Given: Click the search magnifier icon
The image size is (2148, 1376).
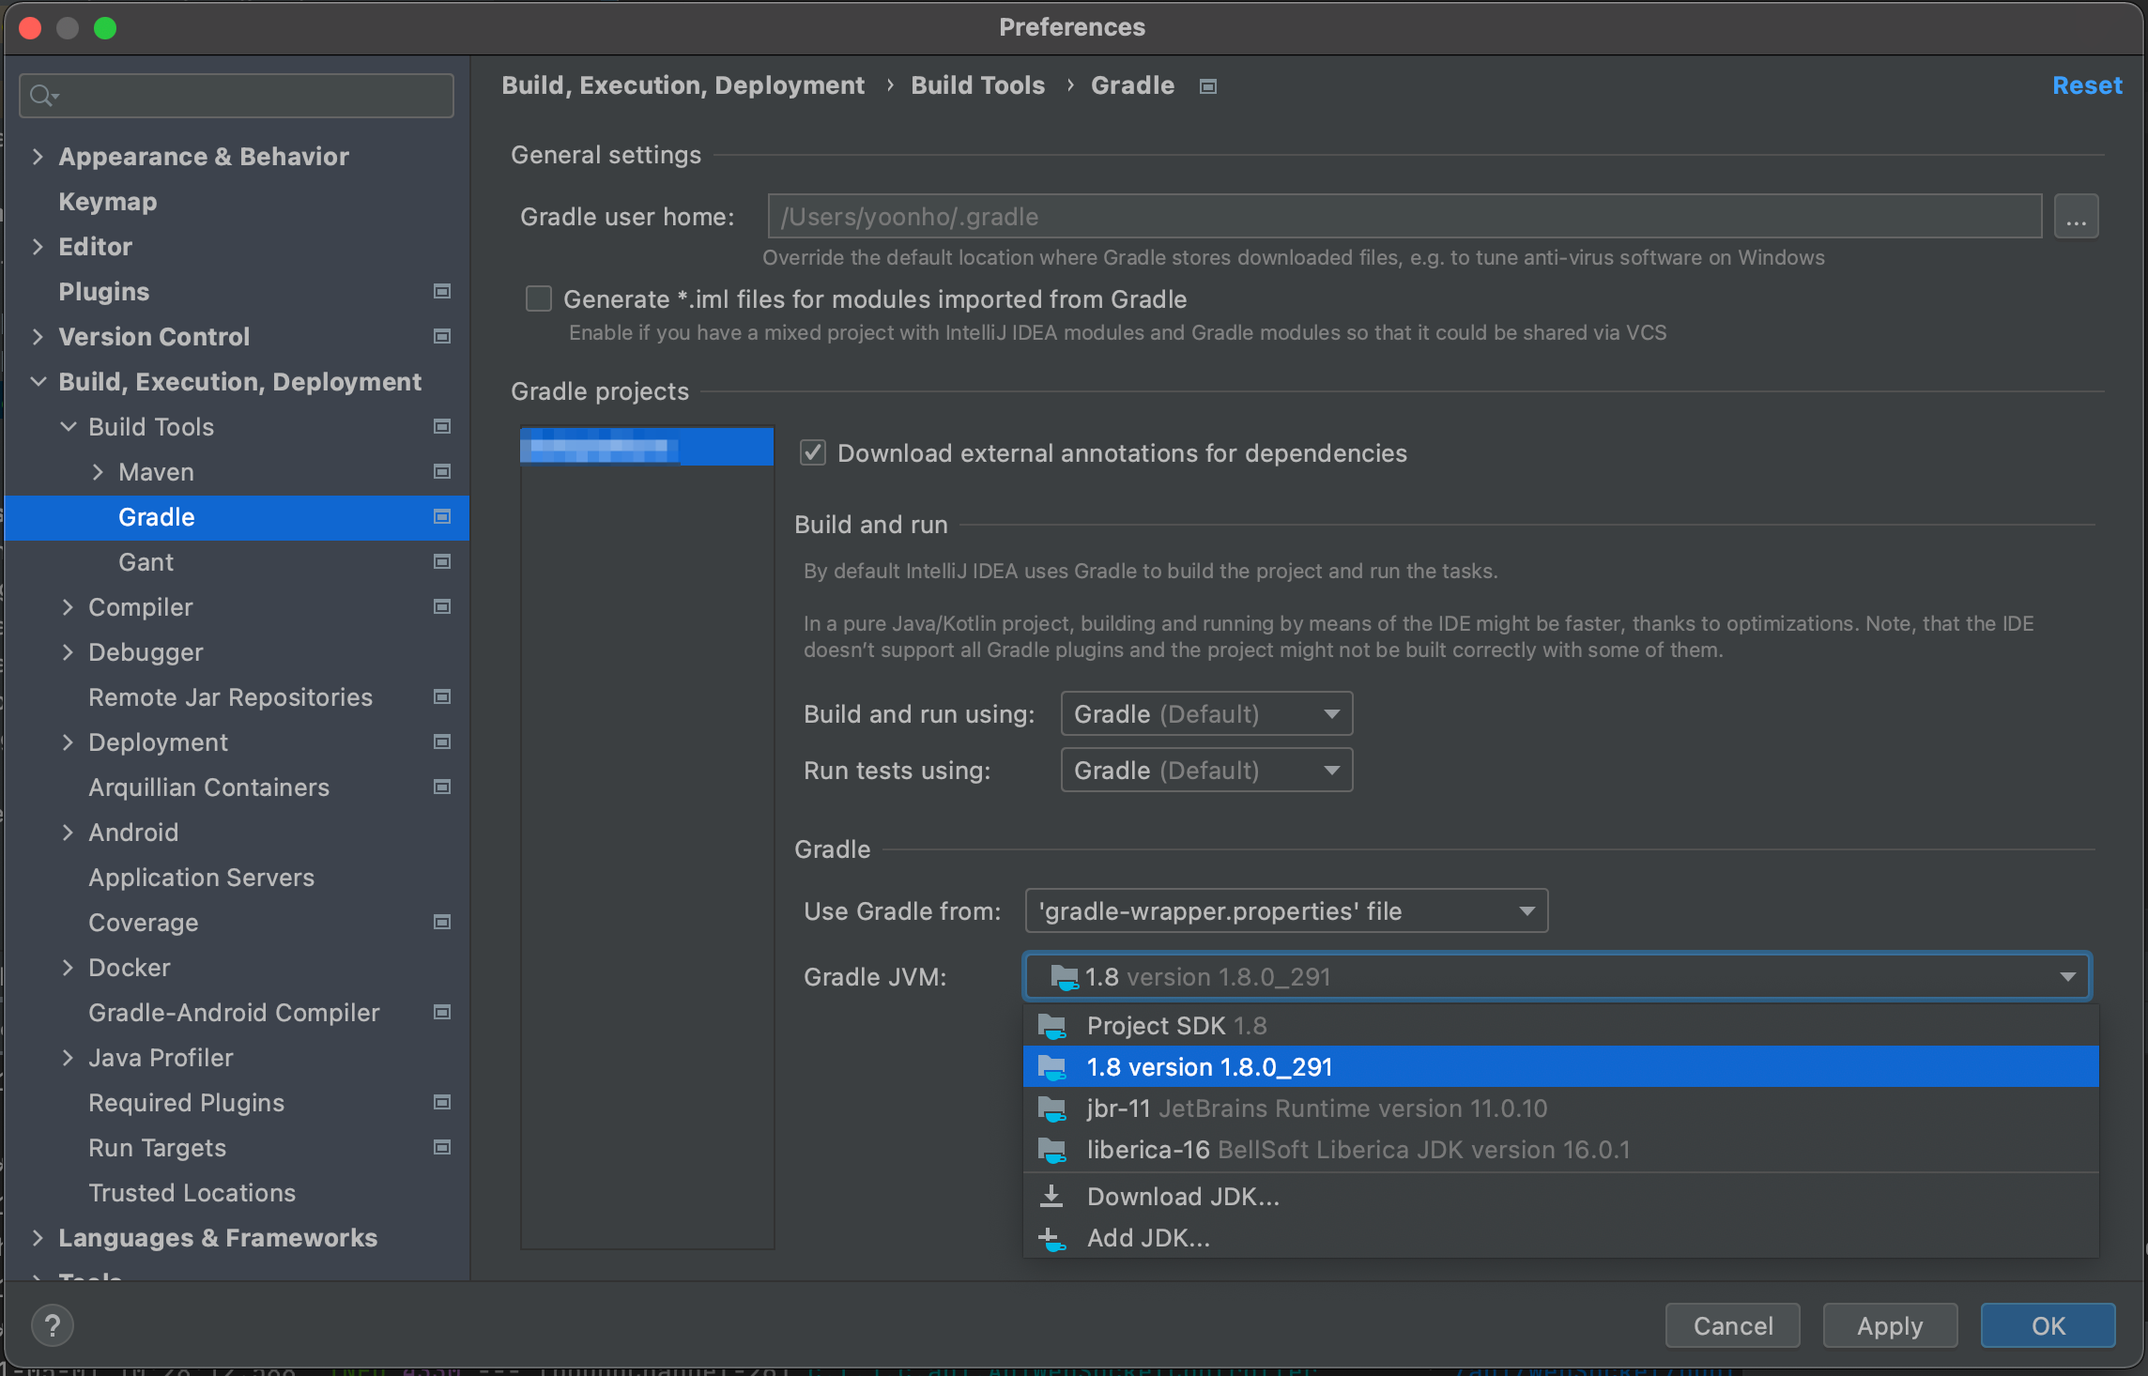Looking at the screenshot, I should [41, 96].
